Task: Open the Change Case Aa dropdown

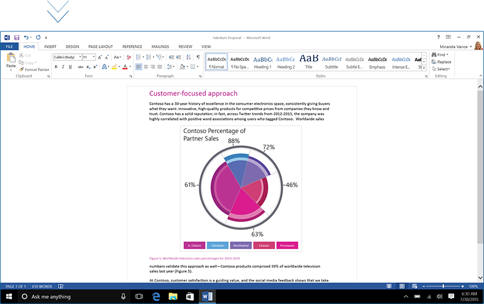Action: point(117,57)
